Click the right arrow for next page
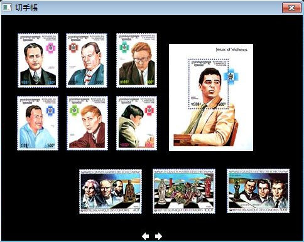304x242 pixels. (158, 236)
